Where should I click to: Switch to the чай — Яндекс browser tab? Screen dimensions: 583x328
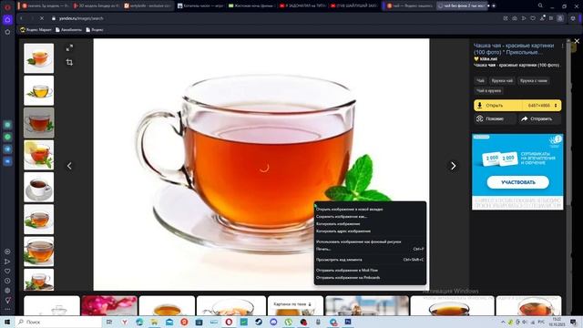(409, 5)
